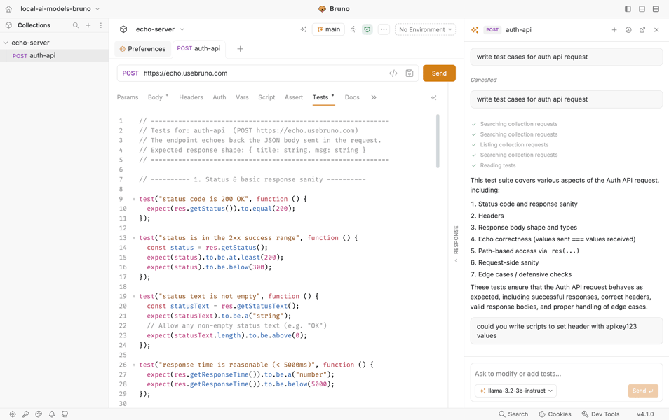Click the key icon in status bar
The image size is (669, 420).
click(x=26, y=414)
